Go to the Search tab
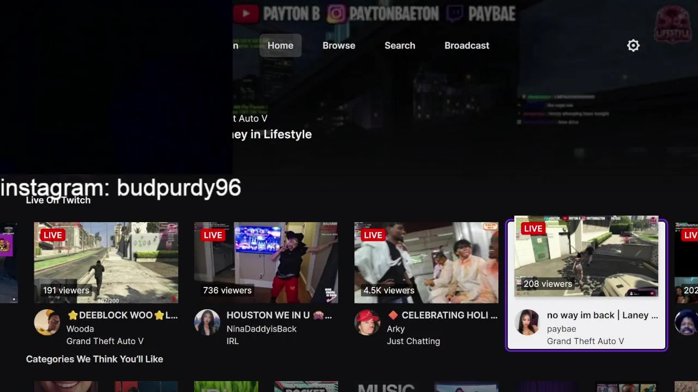The image size is (698, 392). 400,46
